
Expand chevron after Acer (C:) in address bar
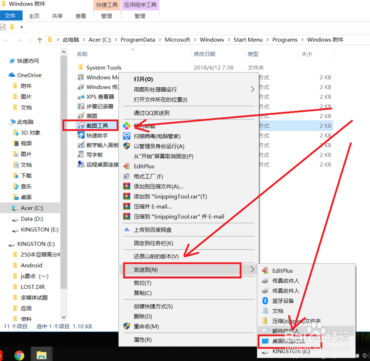pos(115,40)
